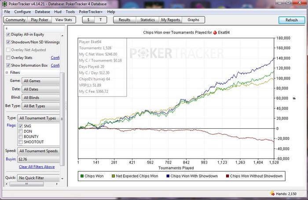Click the Buyin label link
Image resolution: width=308 pixels, height=200 pixels.
11,159
